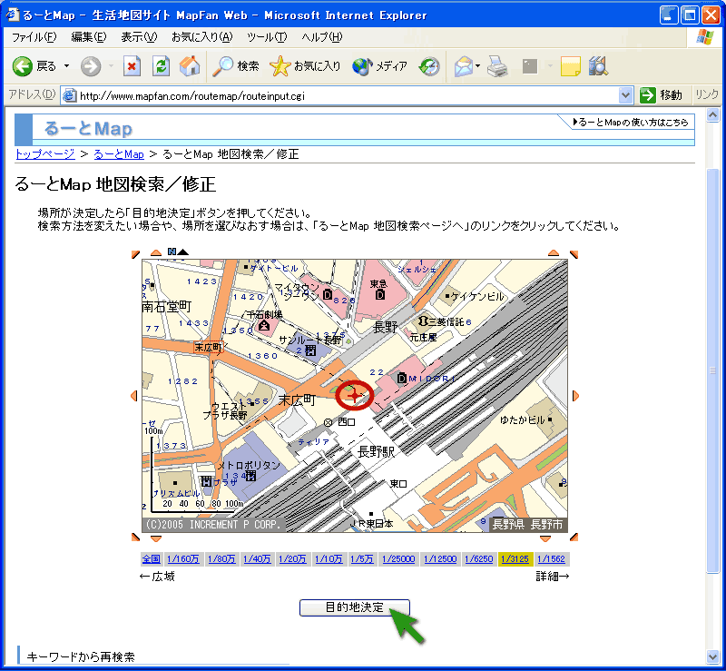Click the yellow note Discuss icon
Screen dimensions: 726x671
pos(570,66)
